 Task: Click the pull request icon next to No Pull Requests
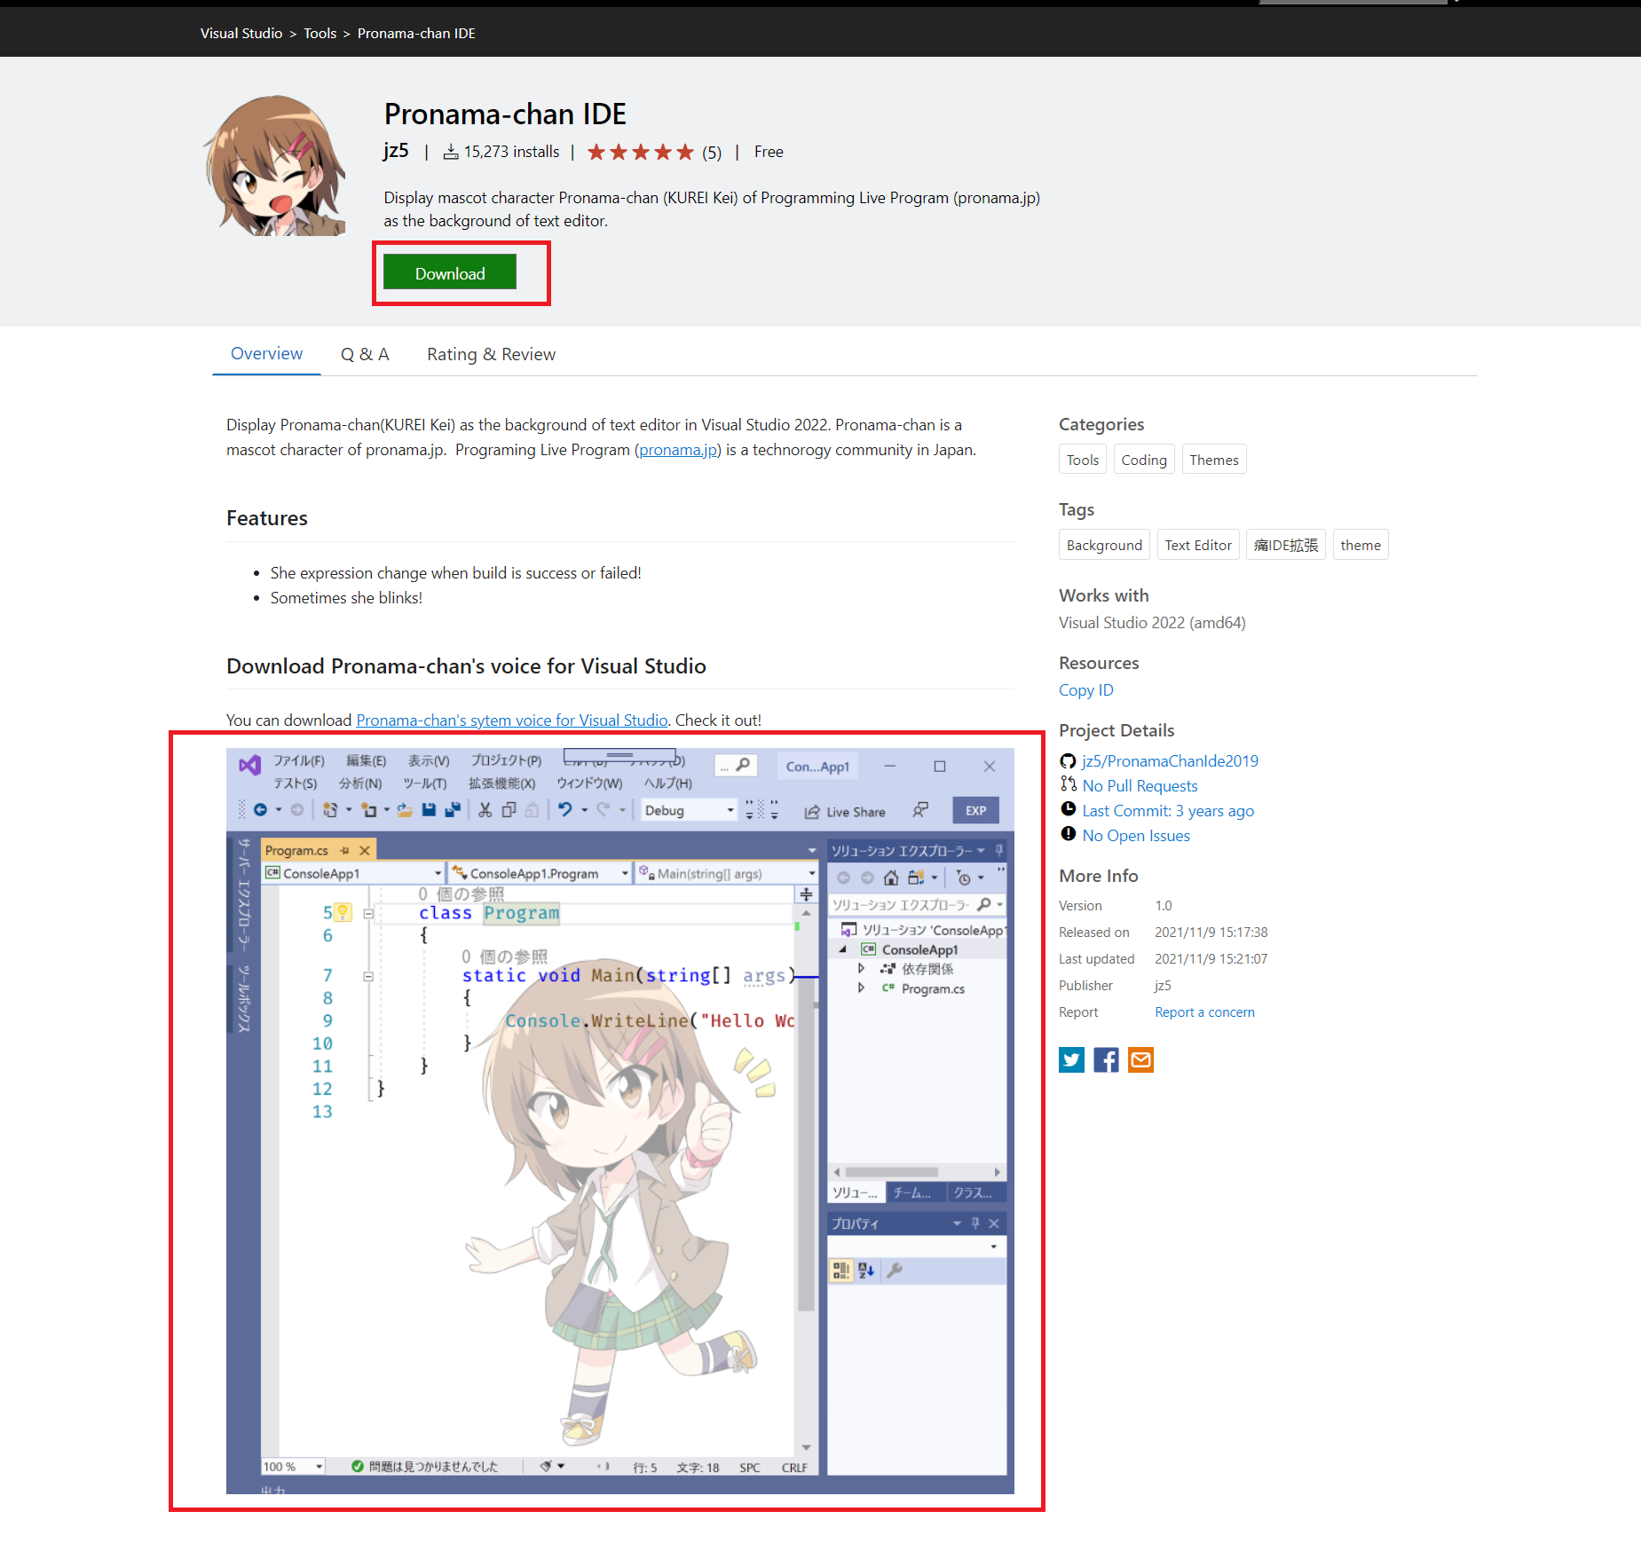[x=1068, y=784]
